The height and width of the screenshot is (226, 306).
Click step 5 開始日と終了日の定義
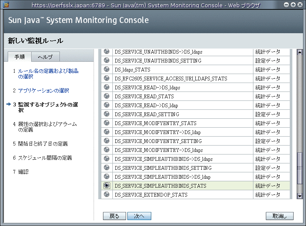point(43,143)
